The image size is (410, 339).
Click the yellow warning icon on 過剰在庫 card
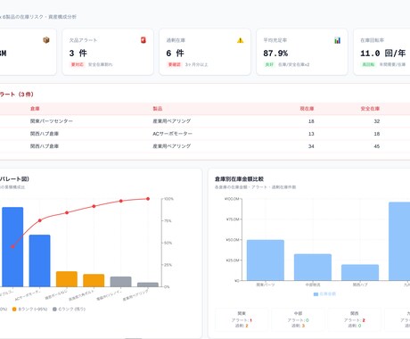tap(241, 40)
